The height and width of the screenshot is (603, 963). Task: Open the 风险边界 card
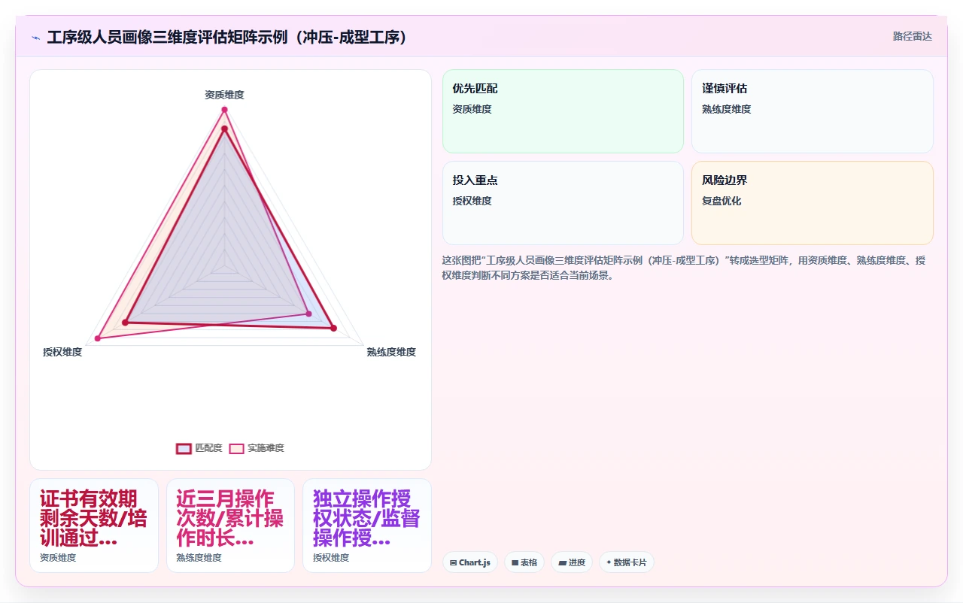click(813, 203)
